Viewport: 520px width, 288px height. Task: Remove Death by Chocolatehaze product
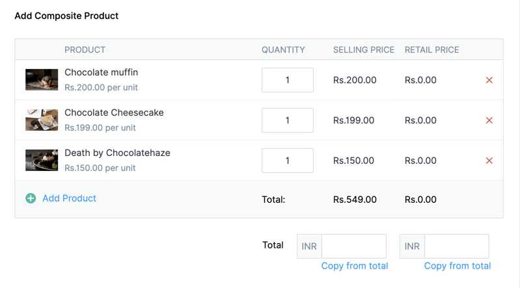[489, 161]
